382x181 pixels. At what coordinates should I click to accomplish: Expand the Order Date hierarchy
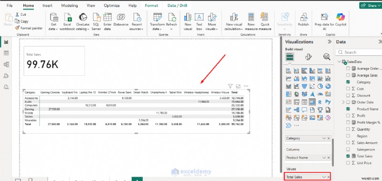click(343, 102)
